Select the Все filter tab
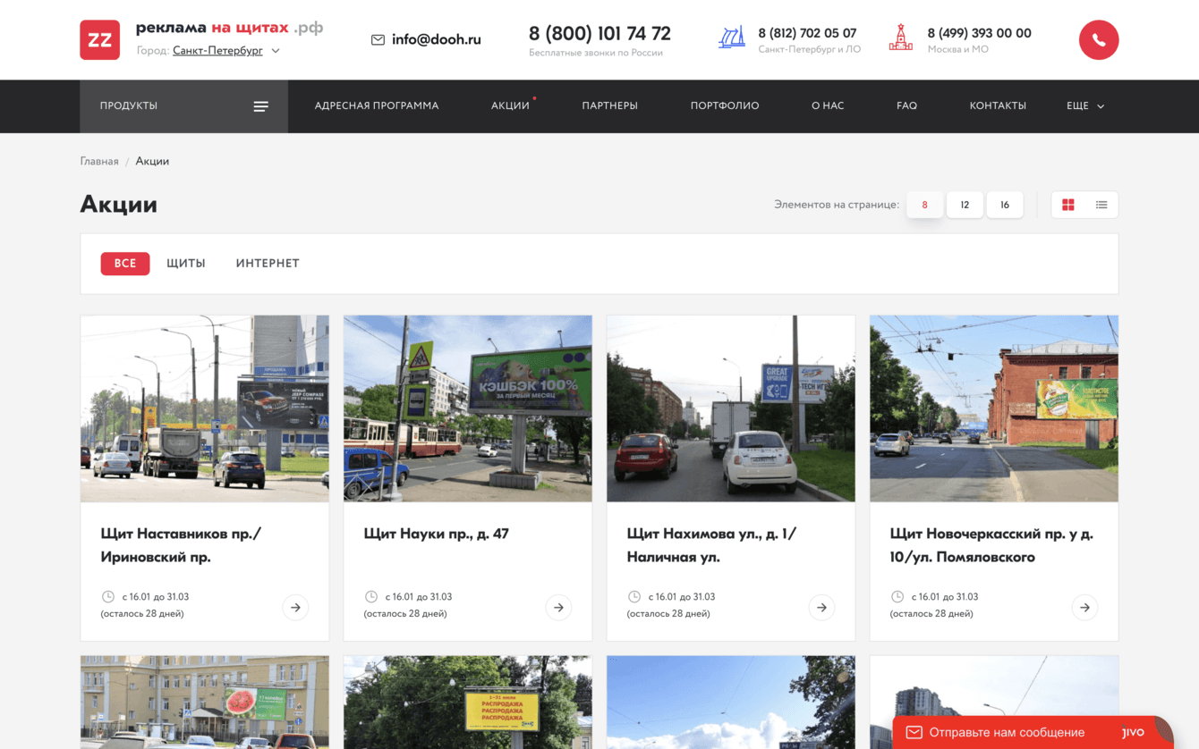 (125, 264)
